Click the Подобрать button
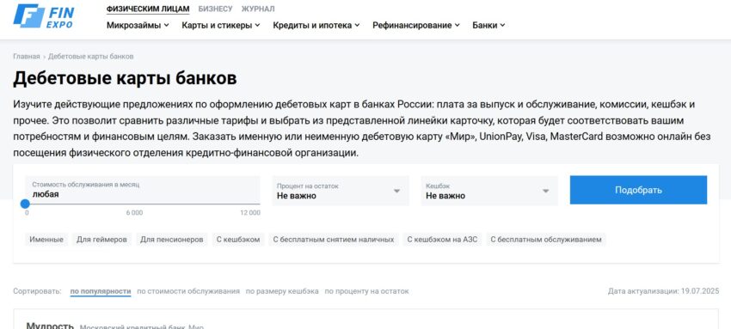Screen dimensions: 731x329 (638, 190)
